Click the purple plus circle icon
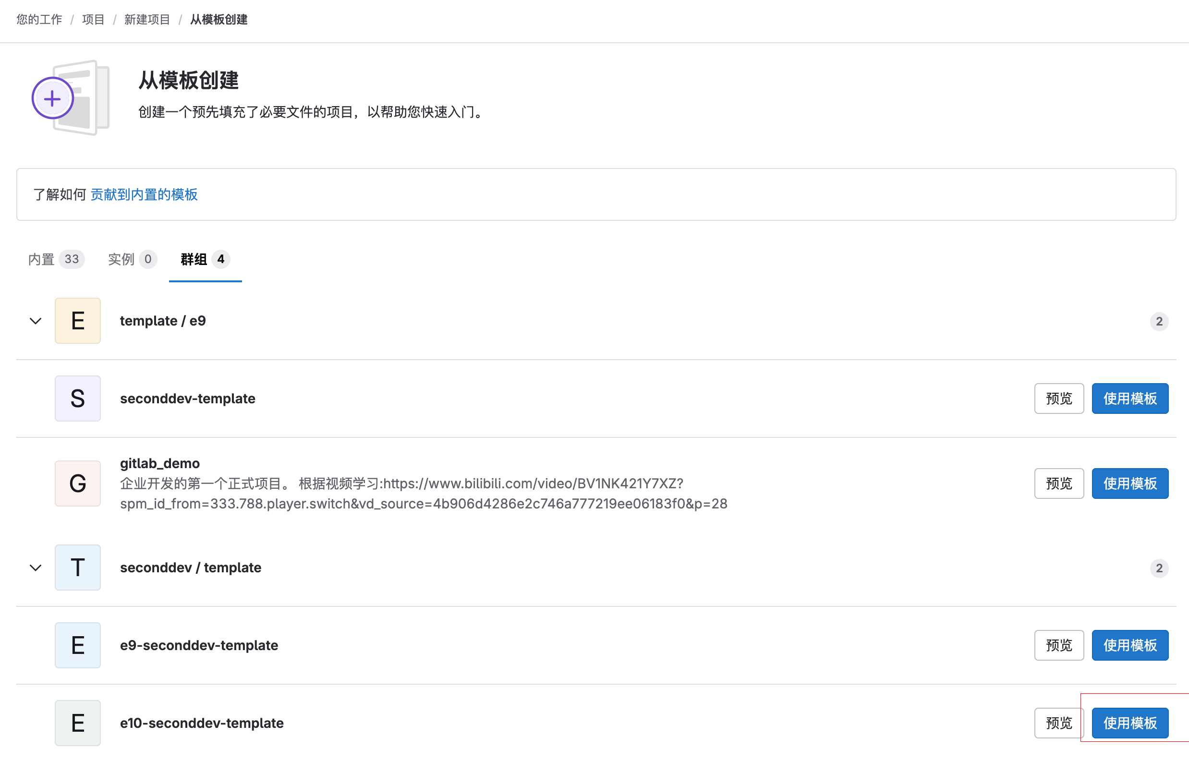 point(52,98)
